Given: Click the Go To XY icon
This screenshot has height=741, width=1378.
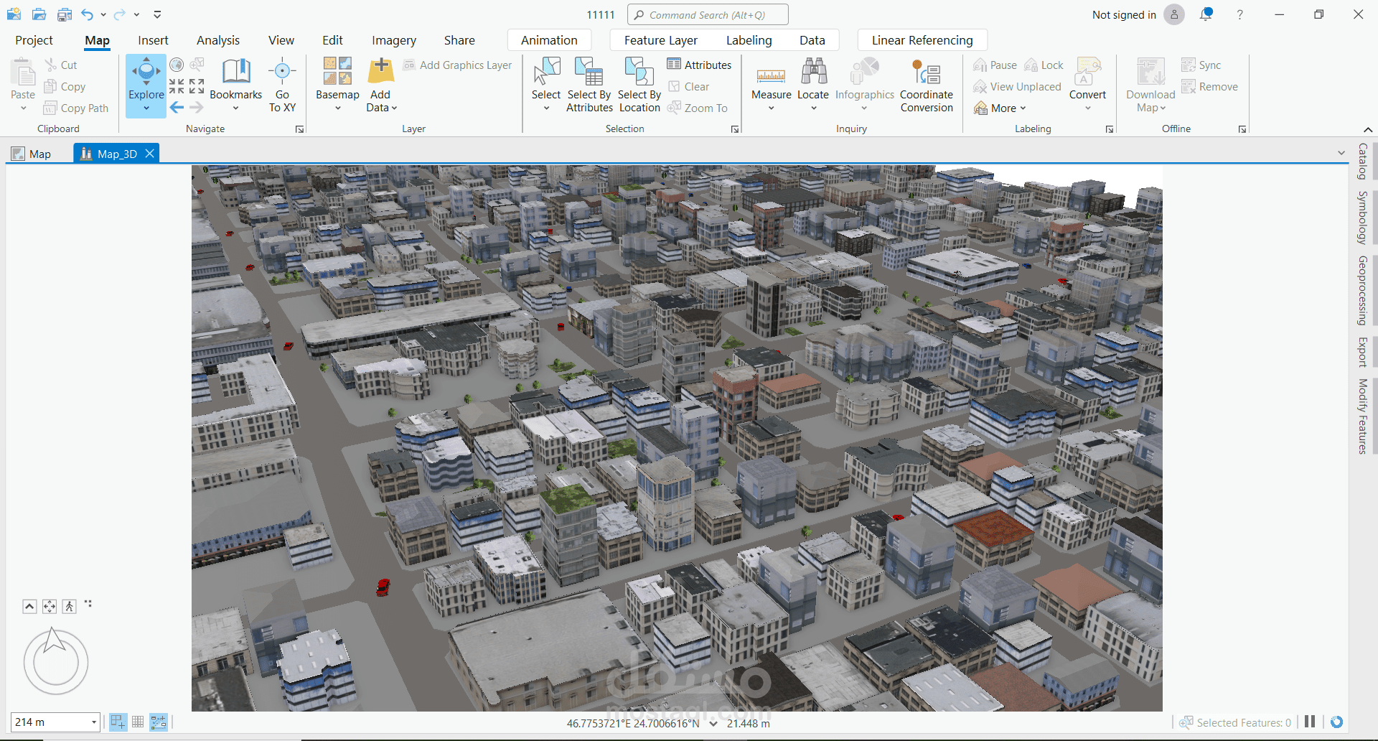Looking at the screenshot, I should pos(282,72).
